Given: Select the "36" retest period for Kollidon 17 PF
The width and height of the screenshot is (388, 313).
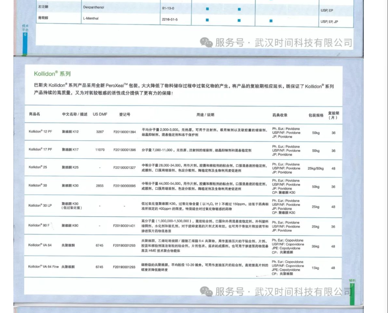Looking at the screenshot, I should (x=333, y=151).
